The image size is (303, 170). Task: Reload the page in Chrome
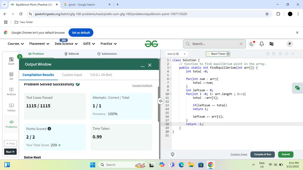(x=21, y=14)
